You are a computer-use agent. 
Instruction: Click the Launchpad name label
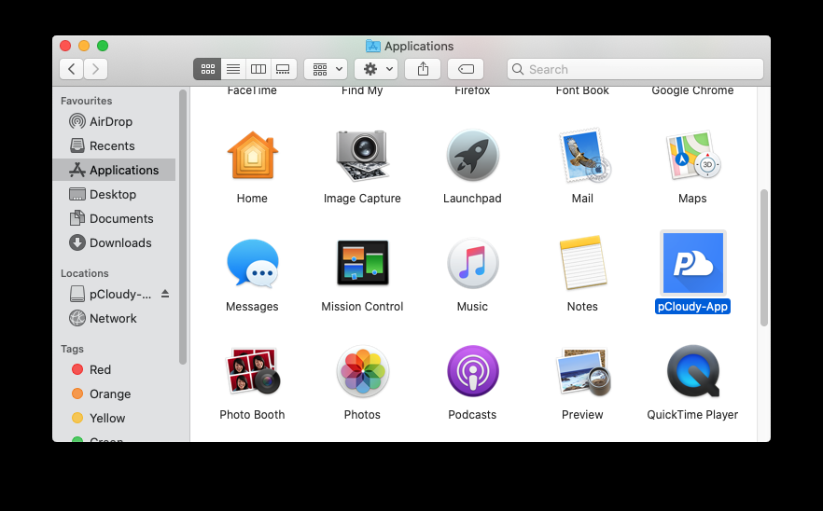[x=472, y=199]
